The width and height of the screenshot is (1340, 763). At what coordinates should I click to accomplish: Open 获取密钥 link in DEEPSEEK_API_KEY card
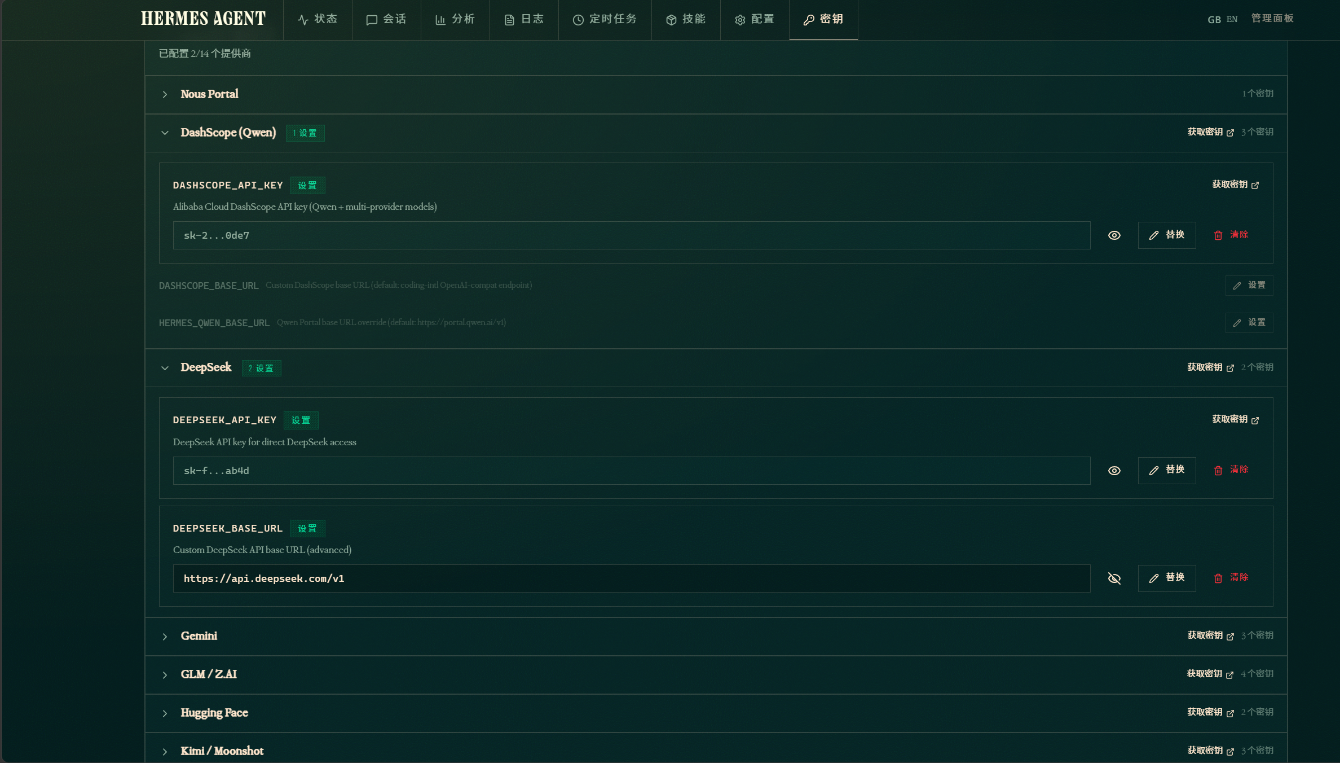coord(1235,419)
